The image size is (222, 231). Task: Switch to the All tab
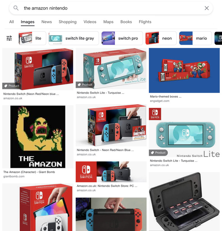click(x=12, y=22)
